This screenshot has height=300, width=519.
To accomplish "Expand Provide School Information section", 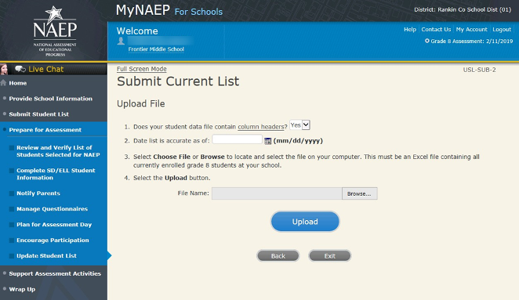I will (51, 99).
